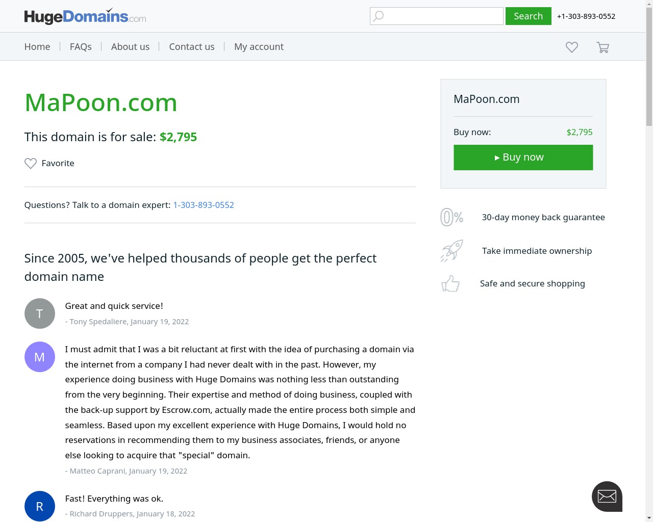
Task: Navigate to Contact us
Action: pos(192,47)
